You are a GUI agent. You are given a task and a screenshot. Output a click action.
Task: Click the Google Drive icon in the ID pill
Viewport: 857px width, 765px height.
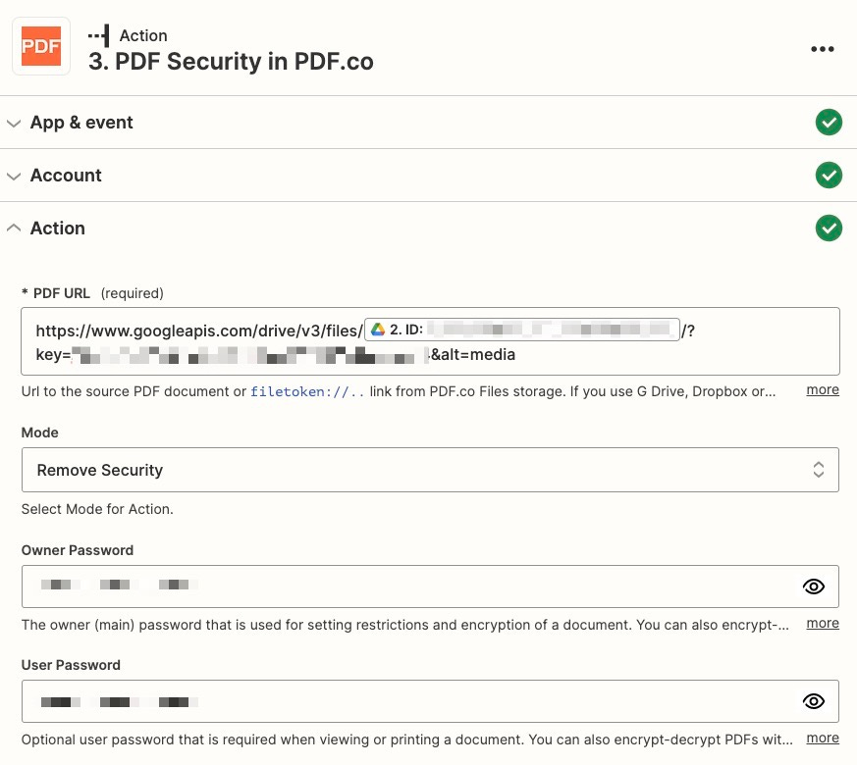tap(376, 331)
